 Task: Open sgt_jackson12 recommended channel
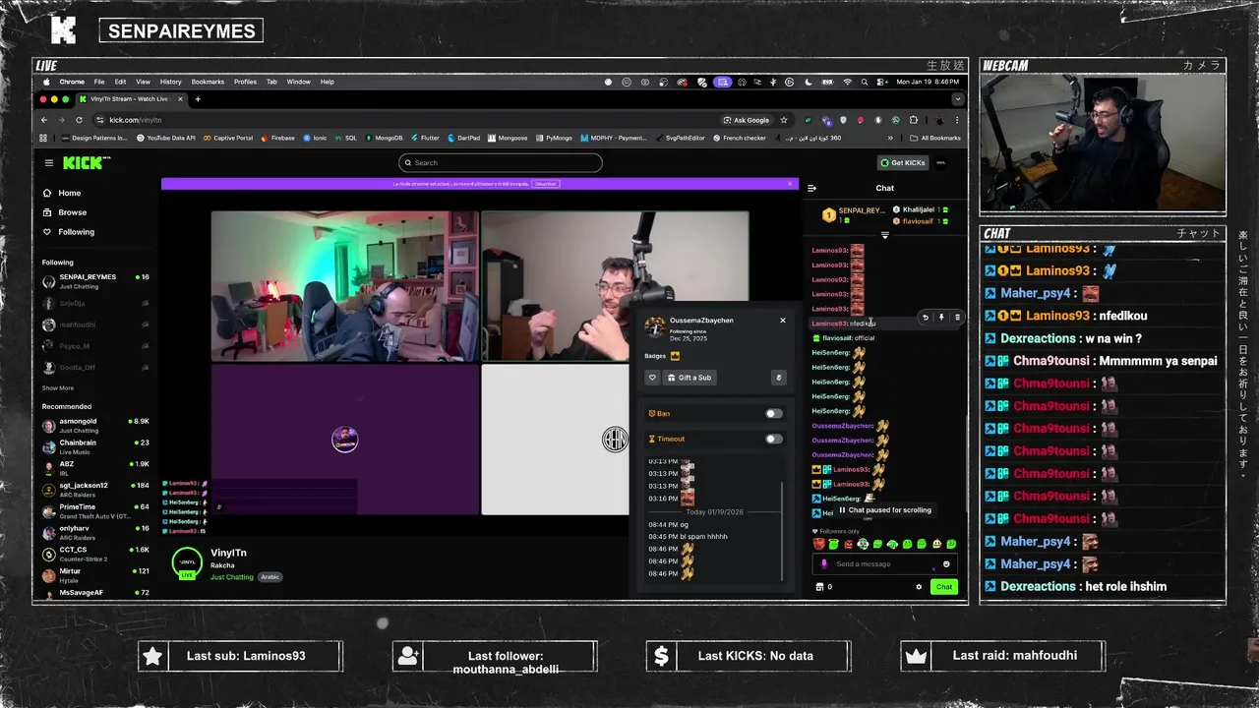(94, 489)
